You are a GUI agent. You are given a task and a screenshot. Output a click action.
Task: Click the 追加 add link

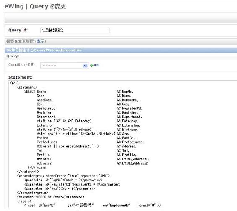tap(96, 65)
